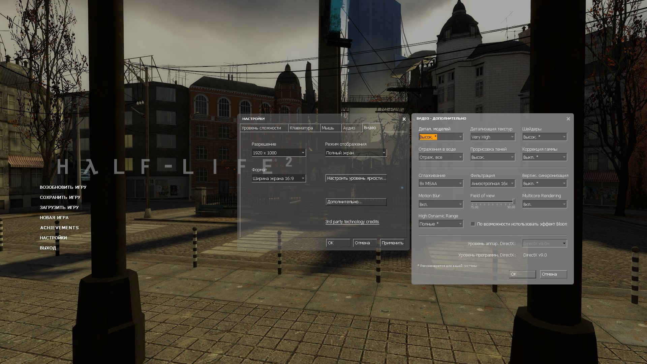The image size is (647, 364).
Task: Click OK in the Настройки dialog
Action: click(x=338, y=243)
